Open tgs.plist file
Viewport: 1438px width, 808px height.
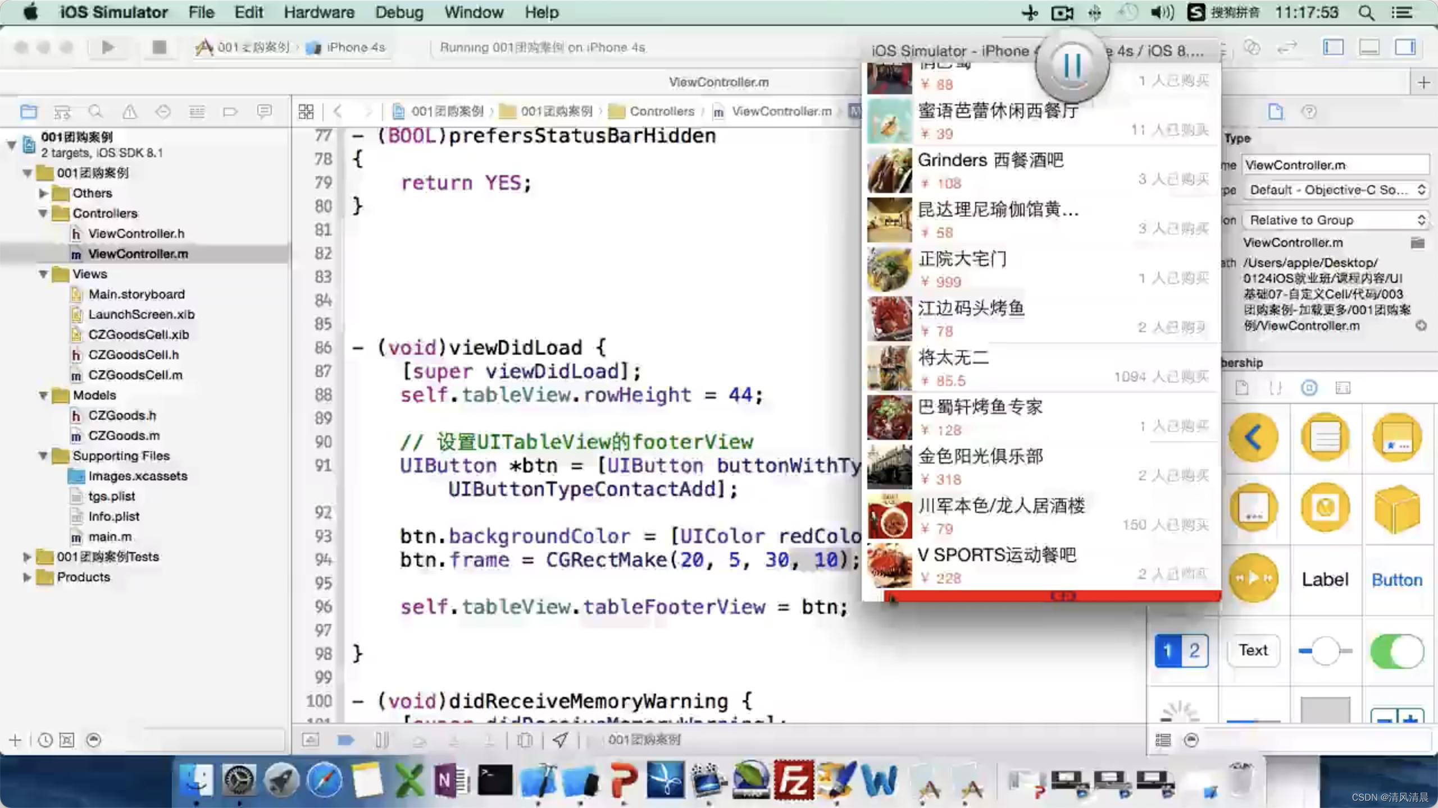coord(111,496)
